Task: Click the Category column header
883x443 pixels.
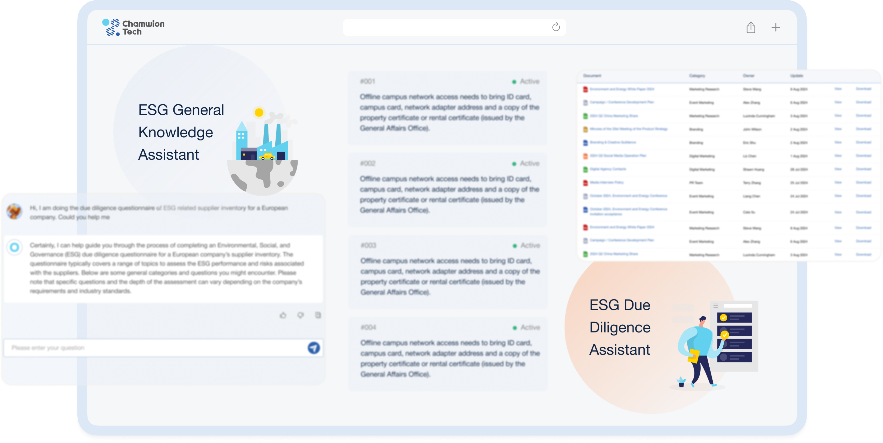Action: pyautogui.click(x=697, y=76)
